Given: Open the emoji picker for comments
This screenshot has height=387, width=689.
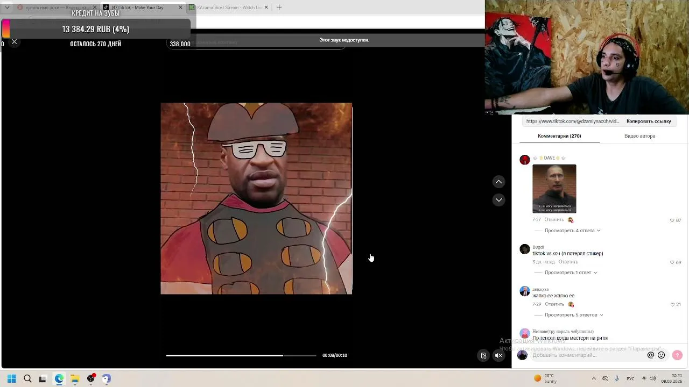Looking at the screenshot, I should coord(662,355).
